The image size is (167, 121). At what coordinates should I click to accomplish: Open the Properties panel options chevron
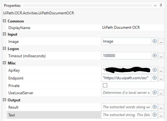tap(155, 6)
